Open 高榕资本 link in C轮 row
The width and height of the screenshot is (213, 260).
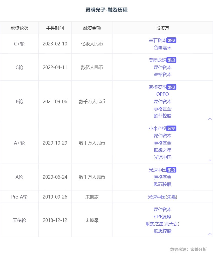pos(162,75)
